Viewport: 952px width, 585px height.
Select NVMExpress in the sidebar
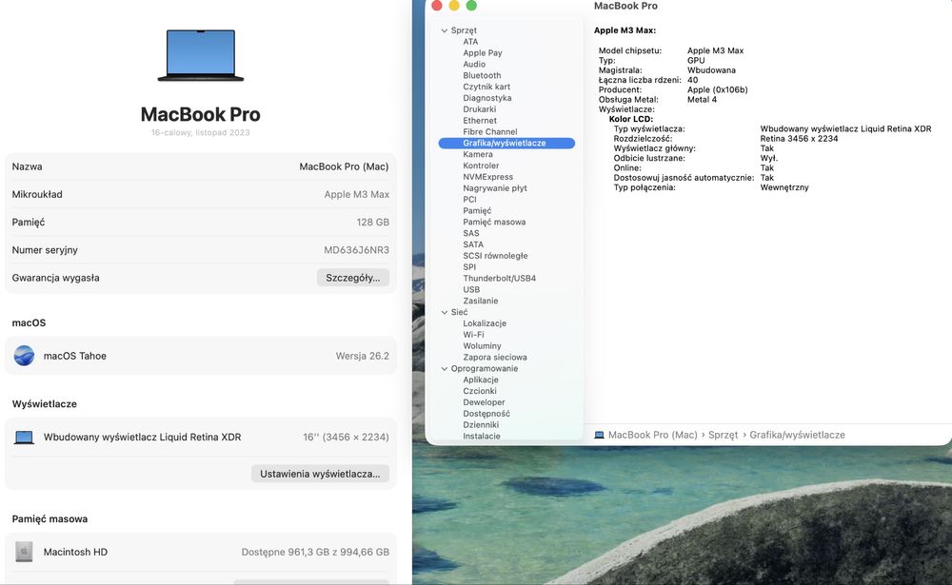click(488, 177)
